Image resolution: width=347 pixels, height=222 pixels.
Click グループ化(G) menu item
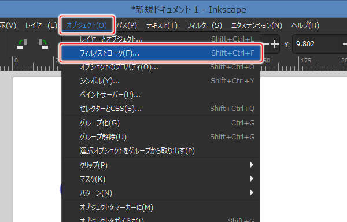161,123
